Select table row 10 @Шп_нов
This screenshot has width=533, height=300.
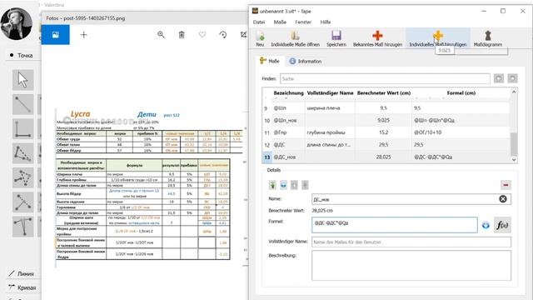pyautogui.click(x=386, y=120)
